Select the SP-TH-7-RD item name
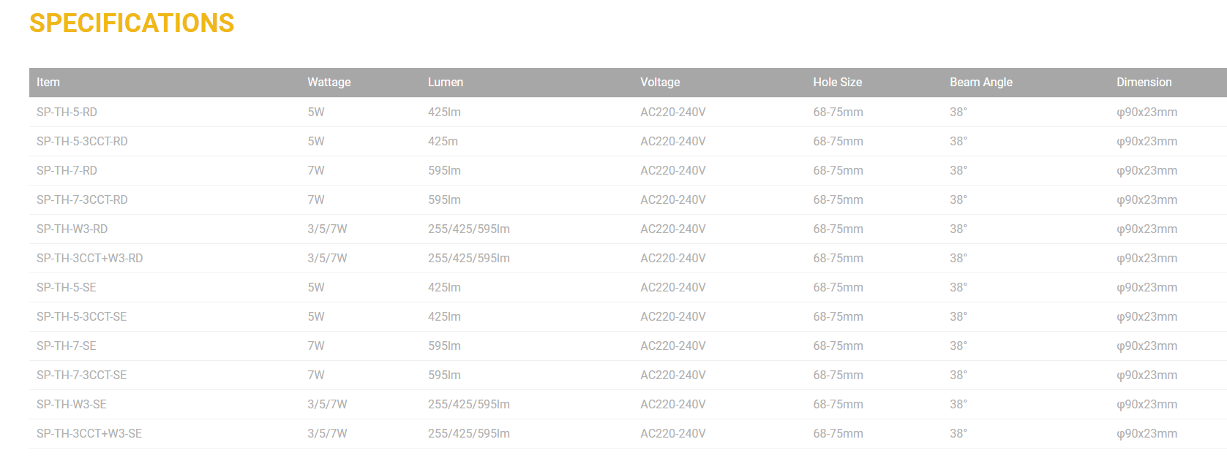Viewport: 1227px width, 469px height. tap(67, 171)
